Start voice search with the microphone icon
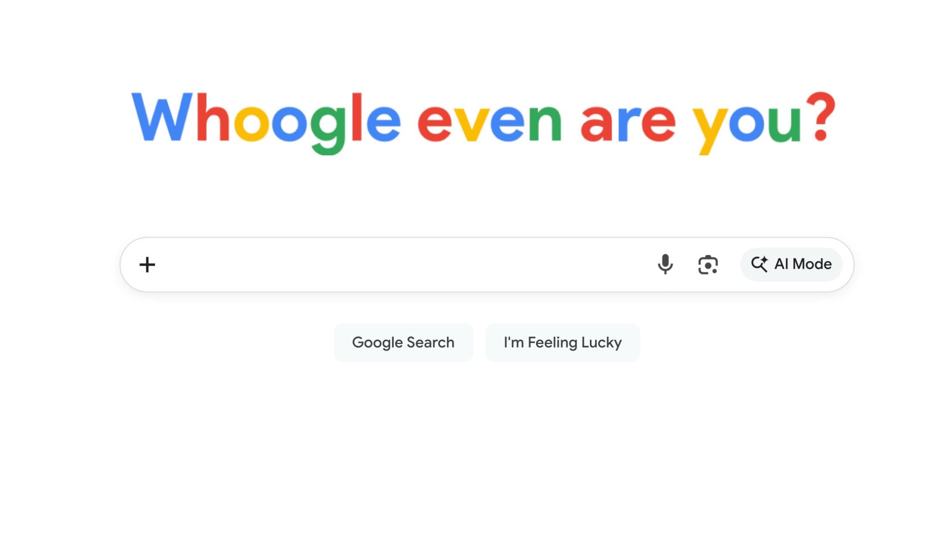Screen dimensions: 938x550 (x=665, y=264)
